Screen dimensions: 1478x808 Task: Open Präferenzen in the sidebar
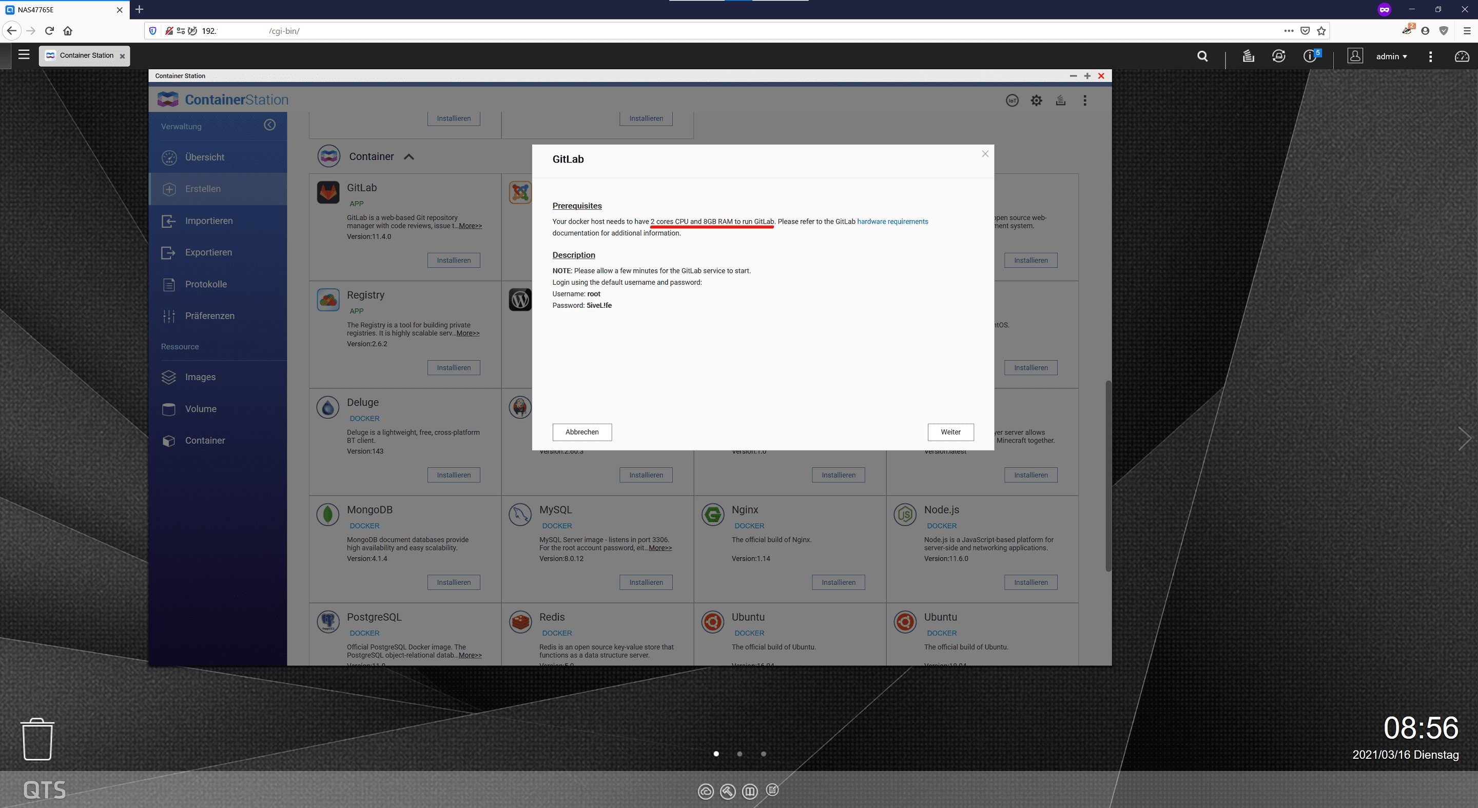tap(218, 316)
